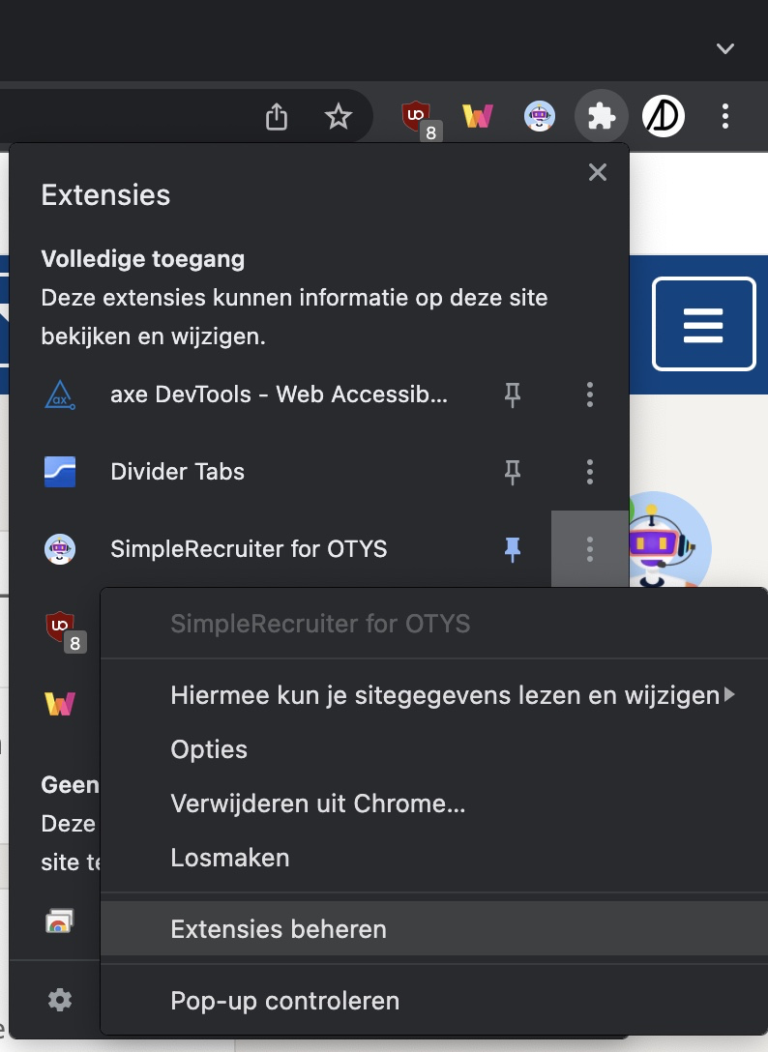Pin axe DevTools to the toolbar
The image size is (768, 1052).
tap(513, 394)
